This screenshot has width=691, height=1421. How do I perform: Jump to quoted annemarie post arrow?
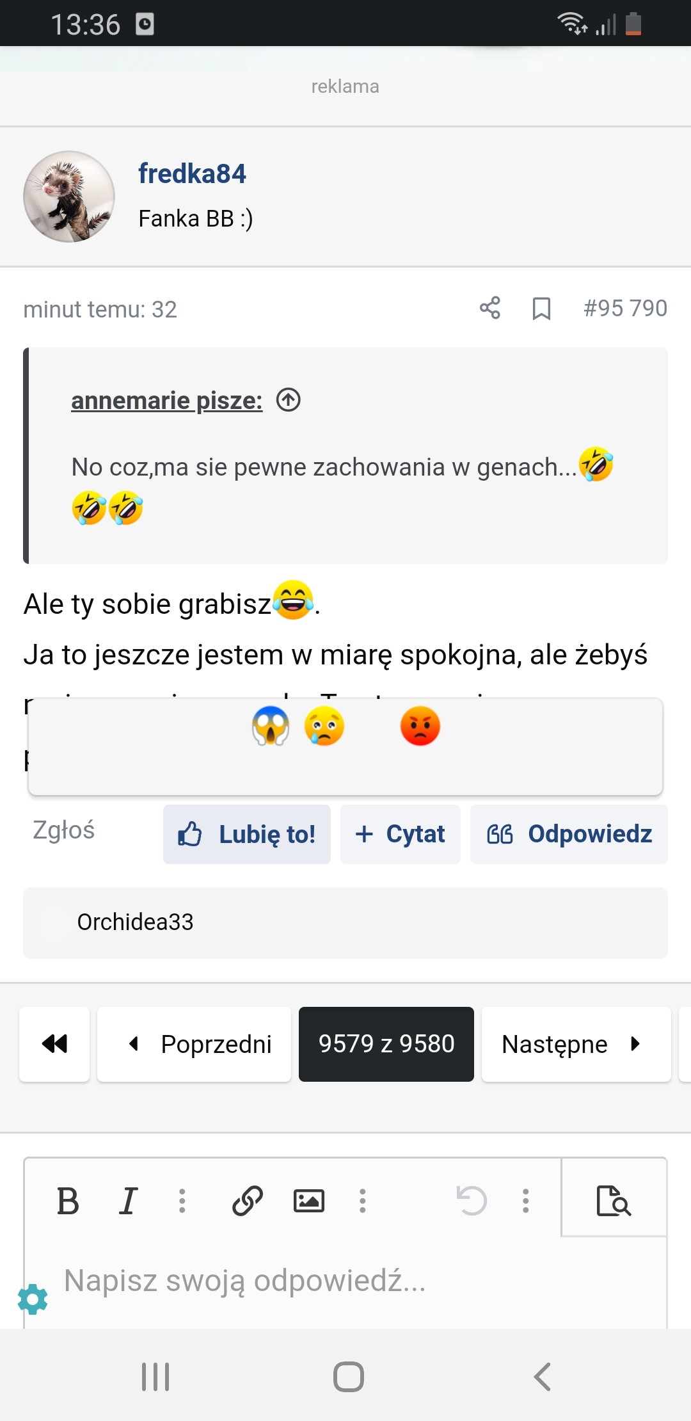tap(288, 400)
